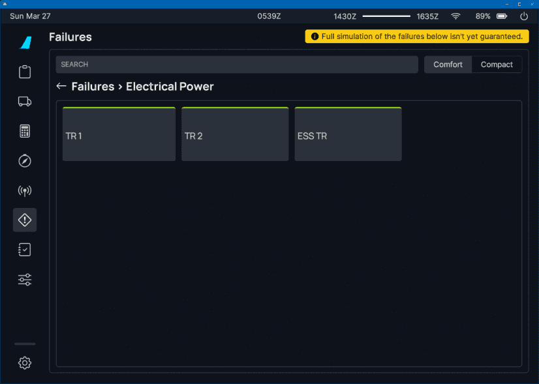Click the back arrow beside Failures

tap(61, 86)
